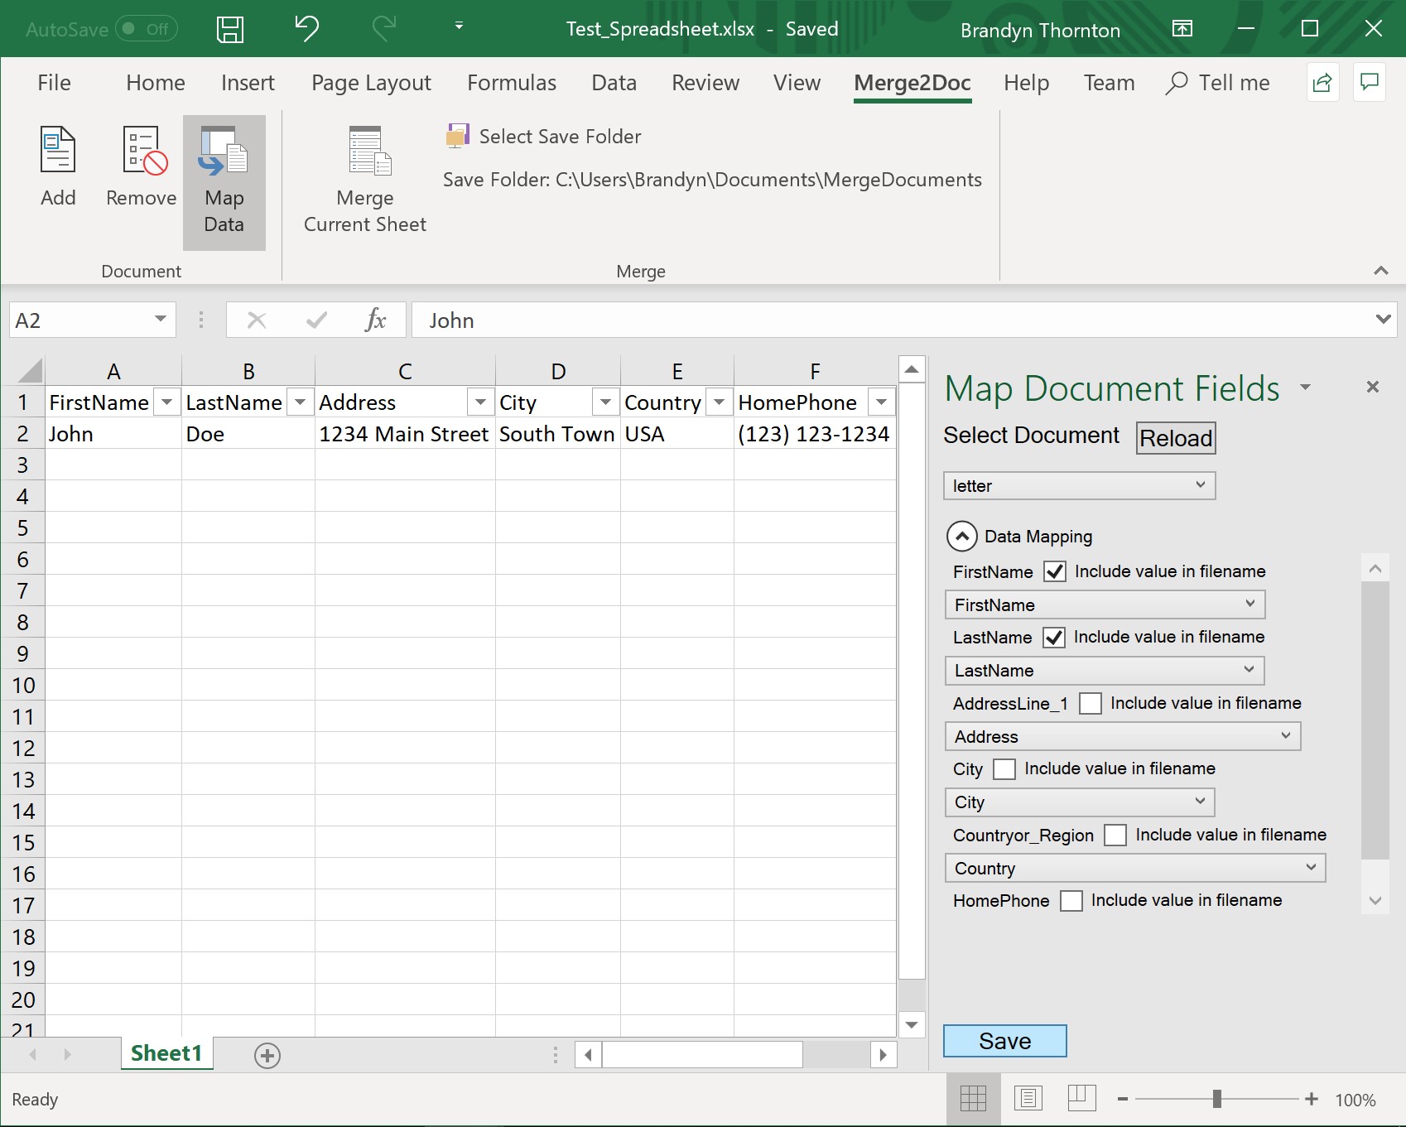This screenshot has height=1127, width=1406.
Task: Switch to the Formulas tab
Action: pos(512,83)
